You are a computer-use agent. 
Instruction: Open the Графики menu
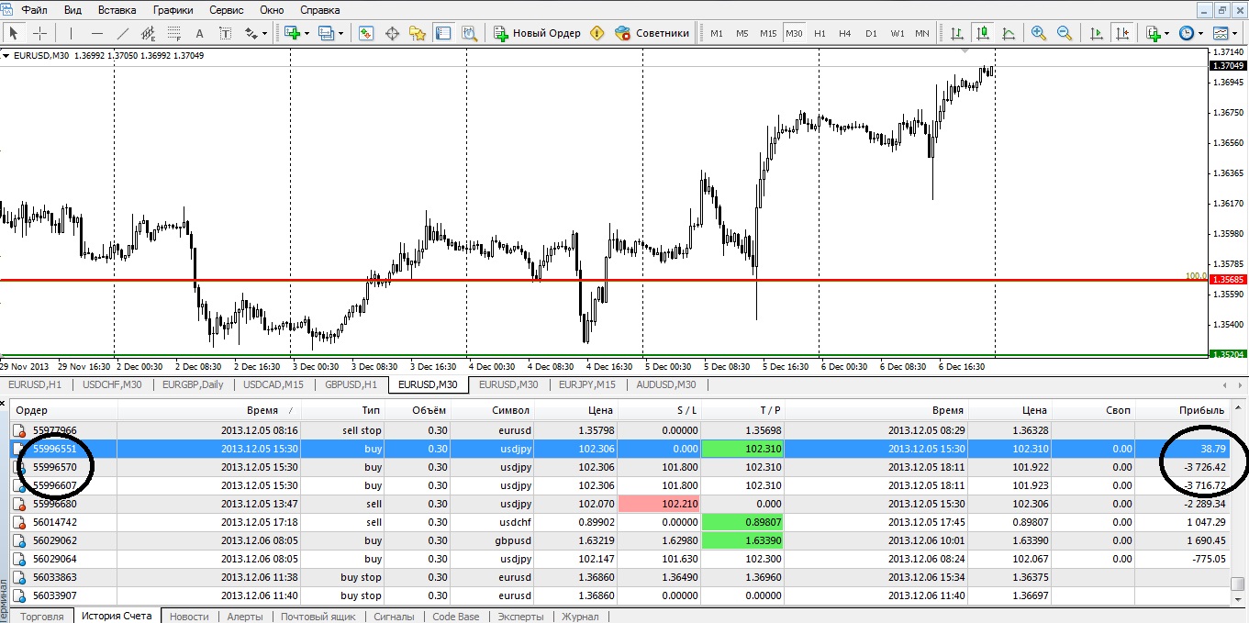coord(173,10)
